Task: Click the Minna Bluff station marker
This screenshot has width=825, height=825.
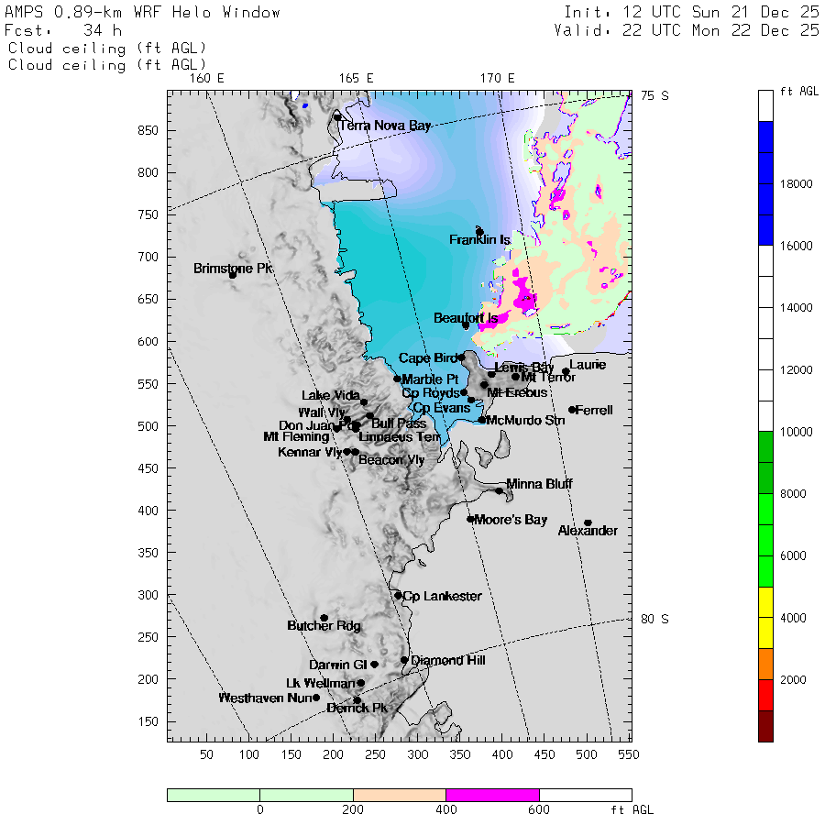Action: point(500,491)
